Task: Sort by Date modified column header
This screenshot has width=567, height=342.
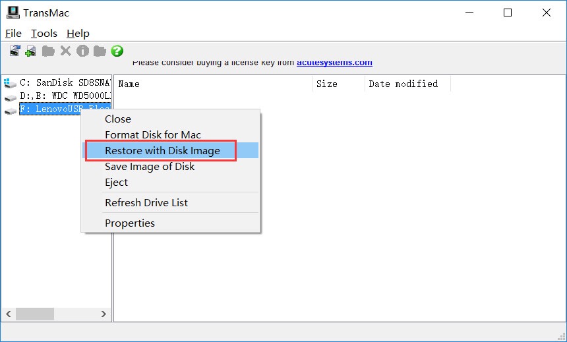Action: coord(403,84)
